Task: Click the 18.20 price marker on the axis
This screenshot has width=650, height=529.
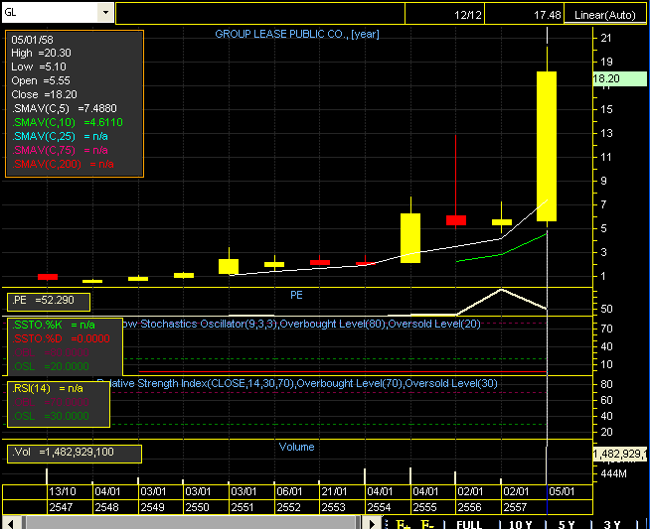Action: [606, 78]
